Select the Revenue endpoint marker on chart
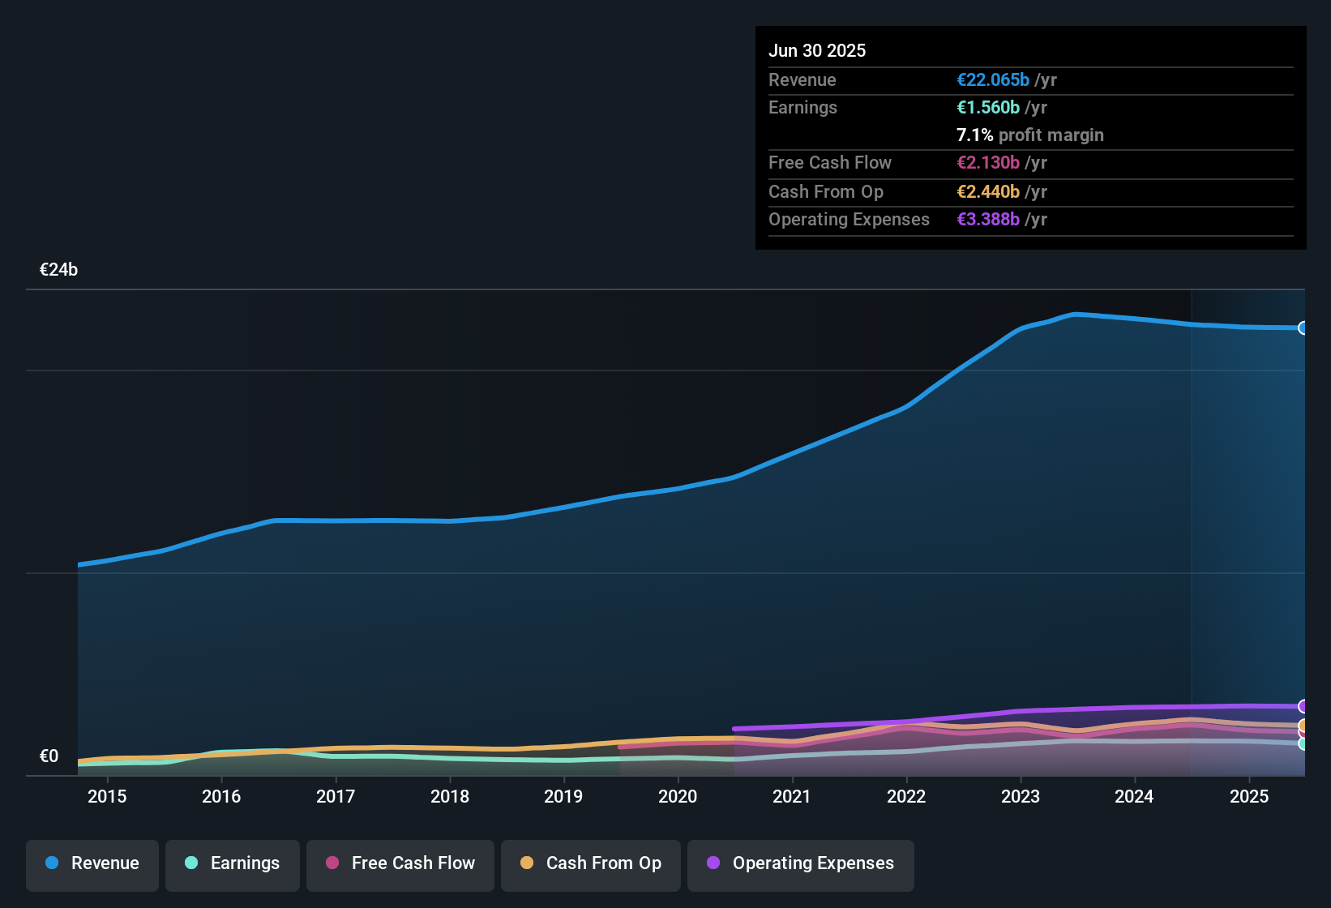 (x=1303, y=328)
